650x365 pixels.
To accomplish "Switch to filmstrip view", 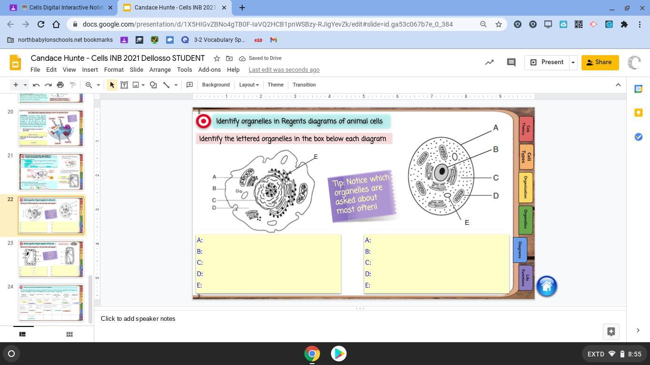I will (x=22, y=334).
